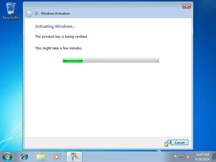This screenshot has width=216, height=162.
Task: Click the 'Windows Activation' window title
Action: pos(55,13)
